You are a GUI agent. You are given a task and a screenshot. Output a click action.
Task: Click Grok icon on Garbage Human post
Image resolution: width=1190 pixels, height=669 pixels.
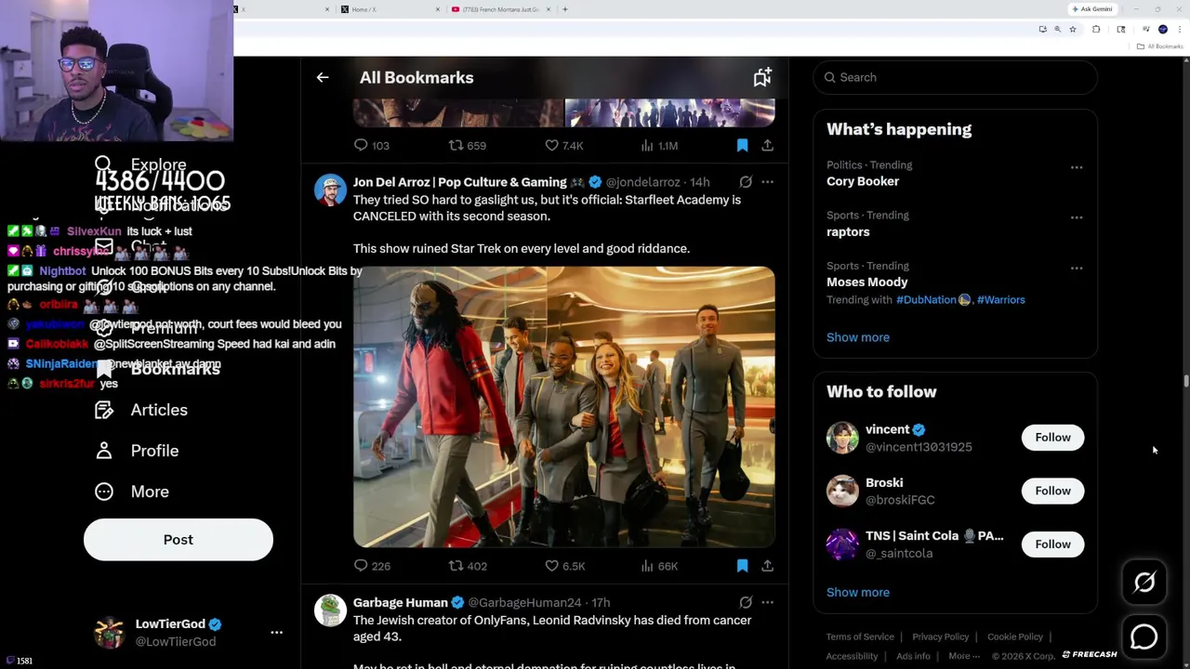(746, 602)
